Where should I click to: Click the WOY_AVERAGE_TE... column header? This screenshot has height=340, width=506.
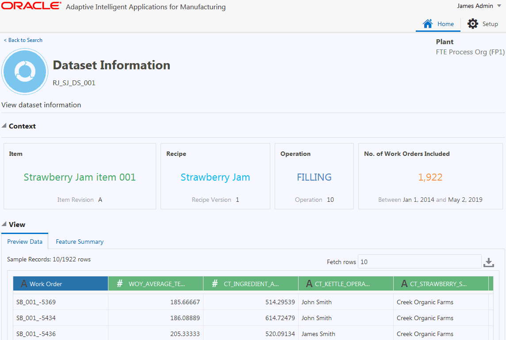[x=156, y=283]
